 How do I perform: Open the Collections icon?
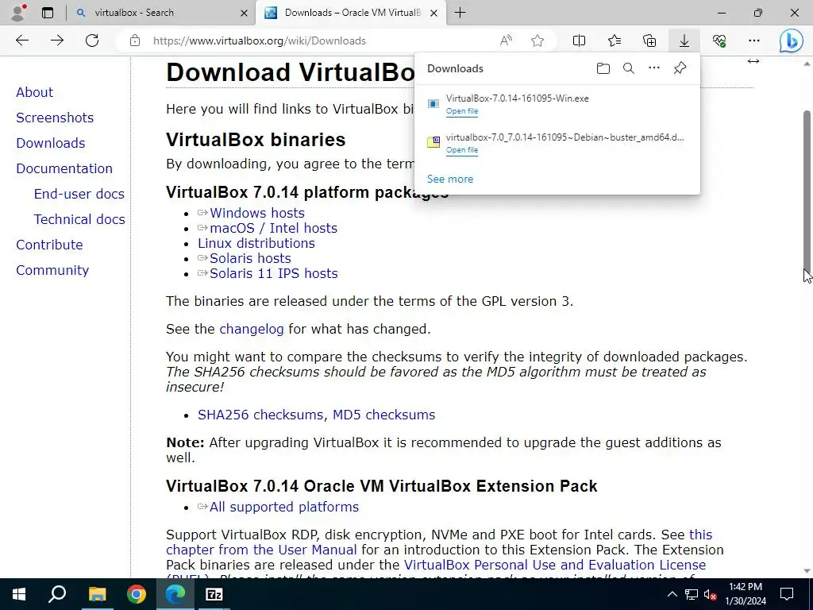tap(649, 41)
